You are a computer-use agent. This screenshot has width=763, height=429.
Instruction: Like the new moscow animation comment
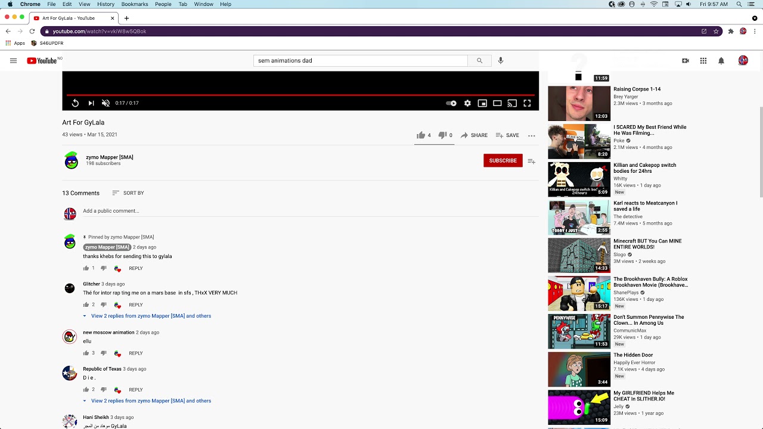[86, 353]
